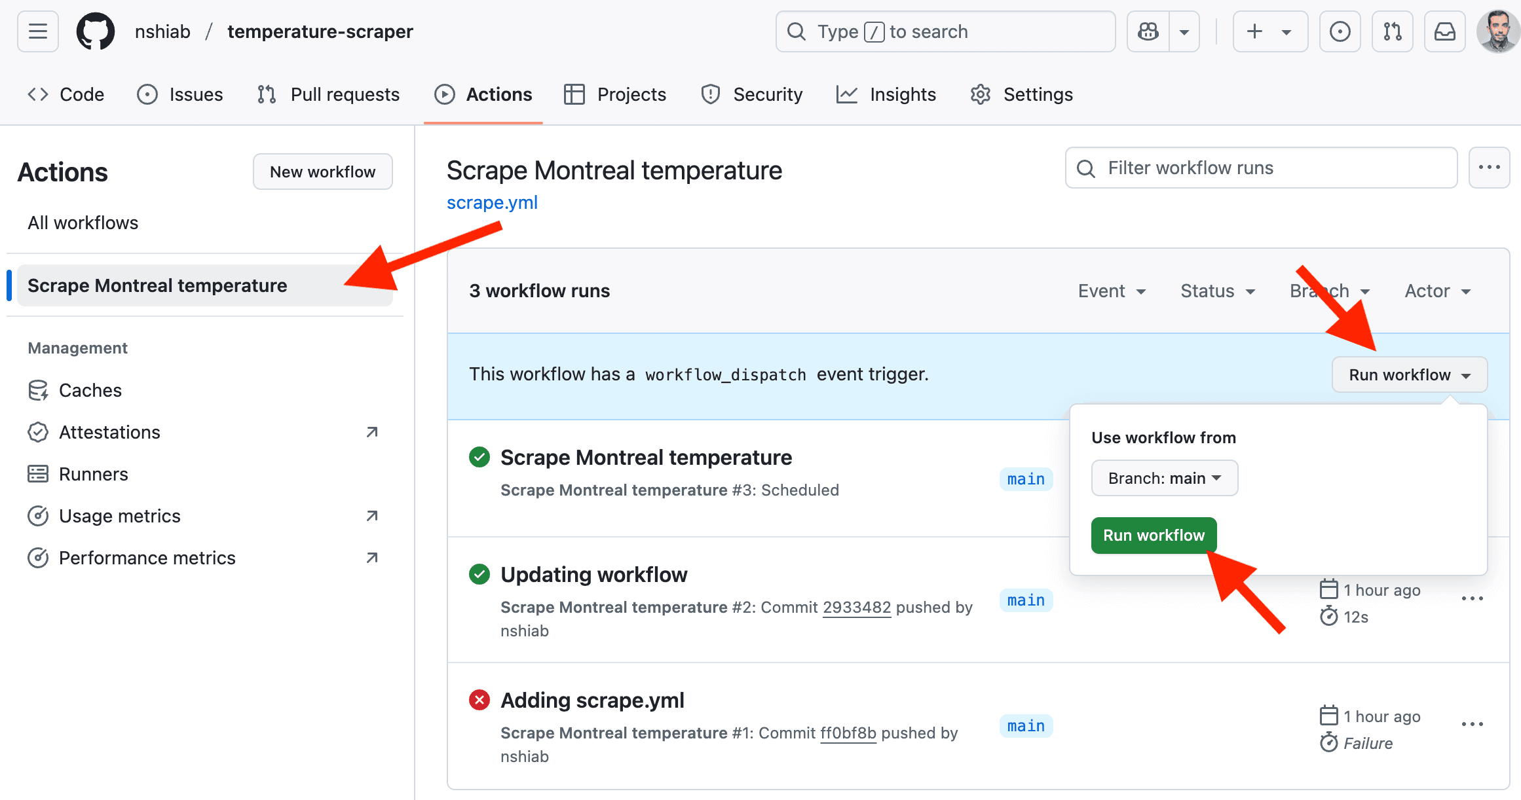The width and height of the screenshot is (1521, 800).
Task: Click the Attestations external link arrow
Action: [372, 432]
